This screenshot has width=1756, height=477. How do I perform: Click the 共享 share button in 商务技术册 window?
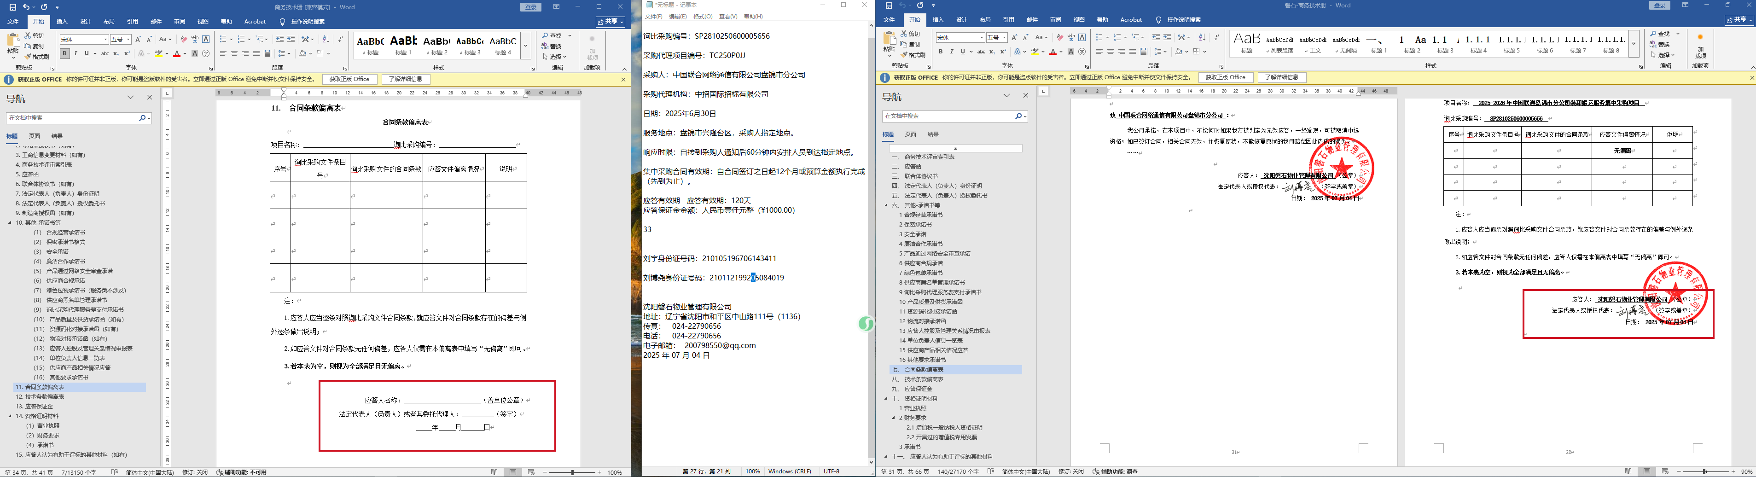click(x=610, y=22)
